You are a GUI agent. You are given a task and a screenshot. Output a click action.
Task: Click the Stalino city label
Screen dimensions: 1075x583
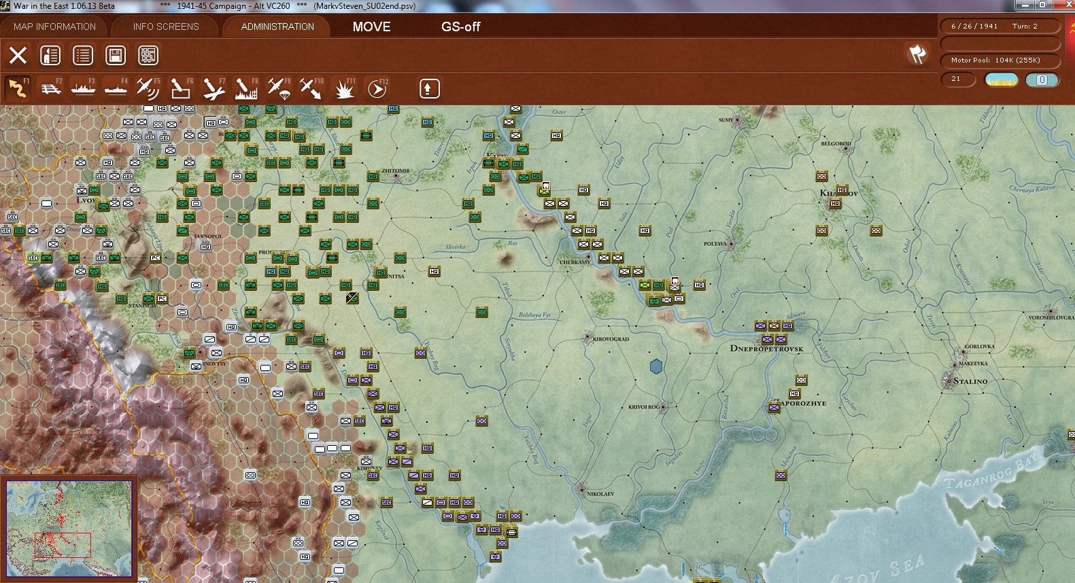point(970,381)
